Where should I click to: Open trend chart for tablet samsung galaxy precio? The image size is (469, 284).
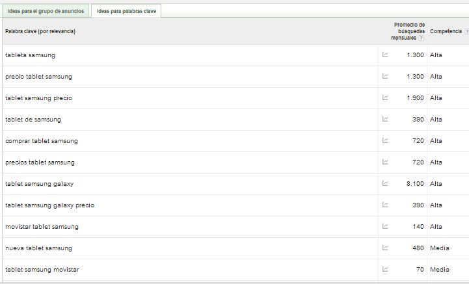coord(385,205)
